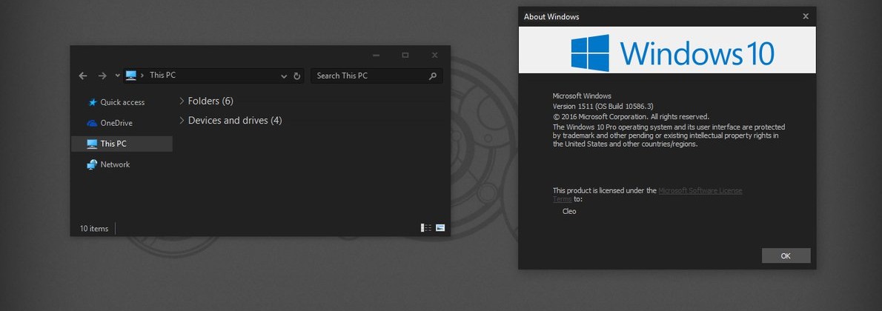Click the search magnifier icon
The width and height of the screenshot is (882, 311).
[433, 76]
